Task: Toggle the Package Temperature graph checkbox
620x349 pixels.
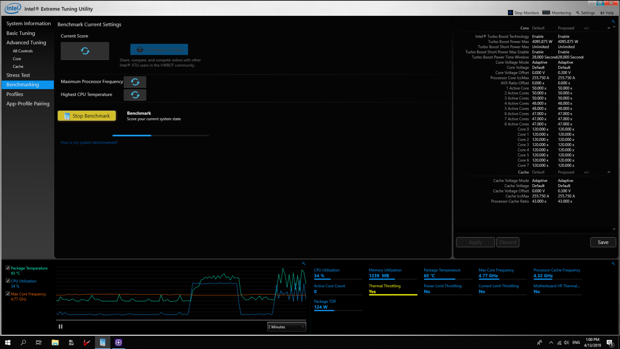Action: [8, 267]
